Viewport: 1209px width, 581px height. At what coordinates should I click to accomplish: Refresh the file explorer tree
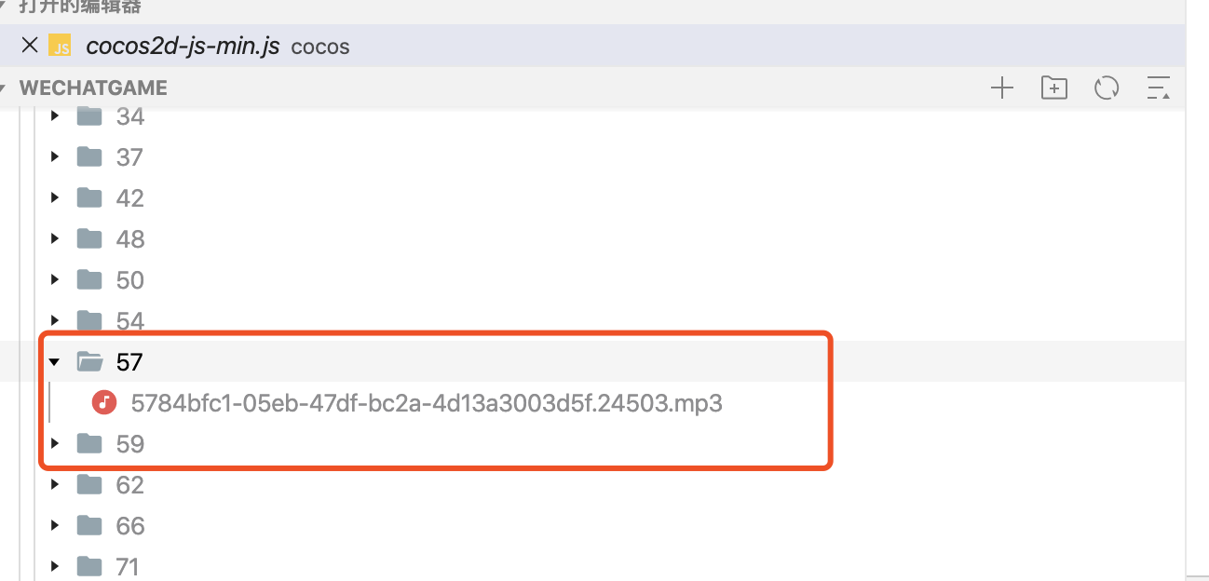1107,88
